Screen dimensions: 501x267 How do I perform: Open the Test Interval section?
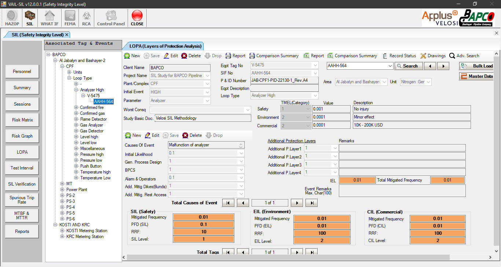coord(22,168)
